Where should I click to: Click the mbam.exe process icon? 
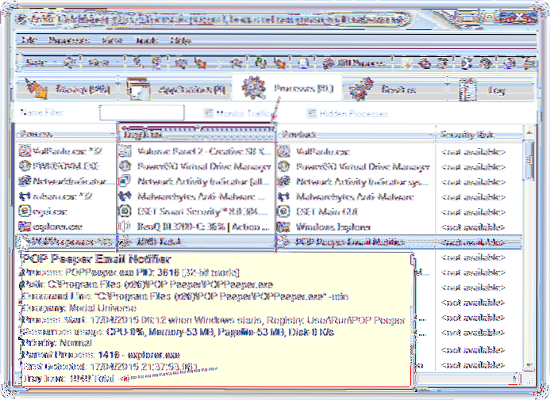[25, 196]
